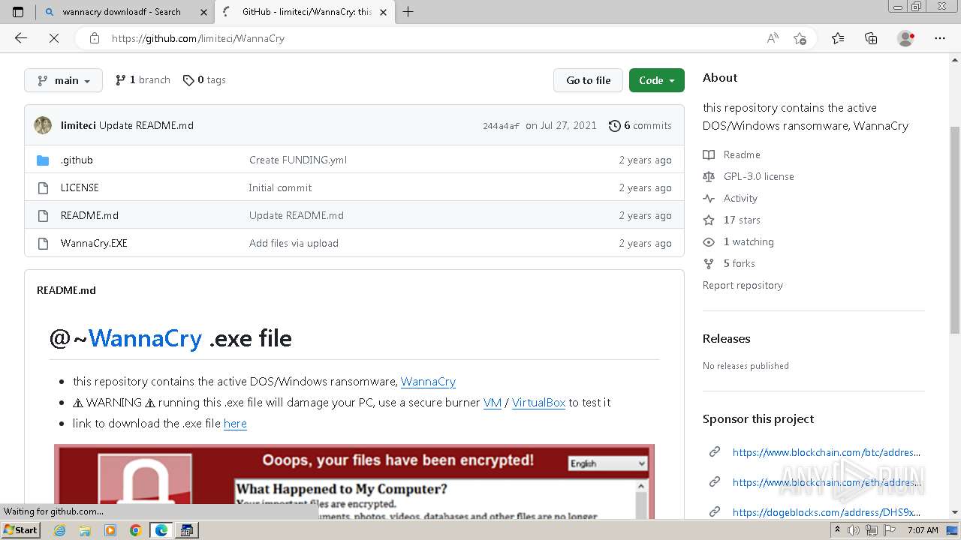Click the 7:07 AM clock
Viewport: 961px width, 540px height.
pyautogui.click(x=923, y=530)
